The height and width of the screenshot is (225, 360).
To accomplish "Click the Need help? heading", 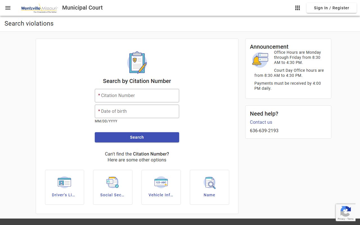I will click(264, 114).
